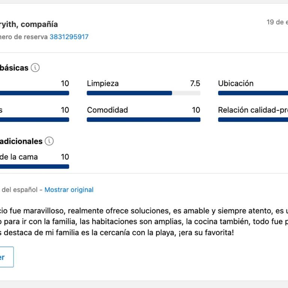Viewport: 288px width, 288px height.
Task: Click the Limpieza category label
Action: 103,84
